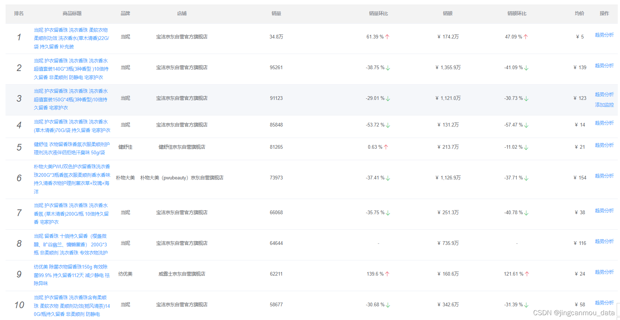Select sales volume cell 95261
Screen dimensions: 620x320
(x=276, y=67)
